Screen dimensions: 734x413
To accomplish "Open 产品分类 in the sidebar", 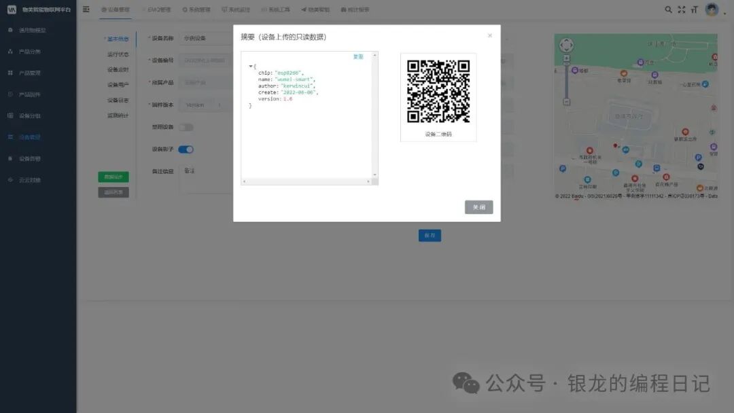I will [x=29, y=52].
